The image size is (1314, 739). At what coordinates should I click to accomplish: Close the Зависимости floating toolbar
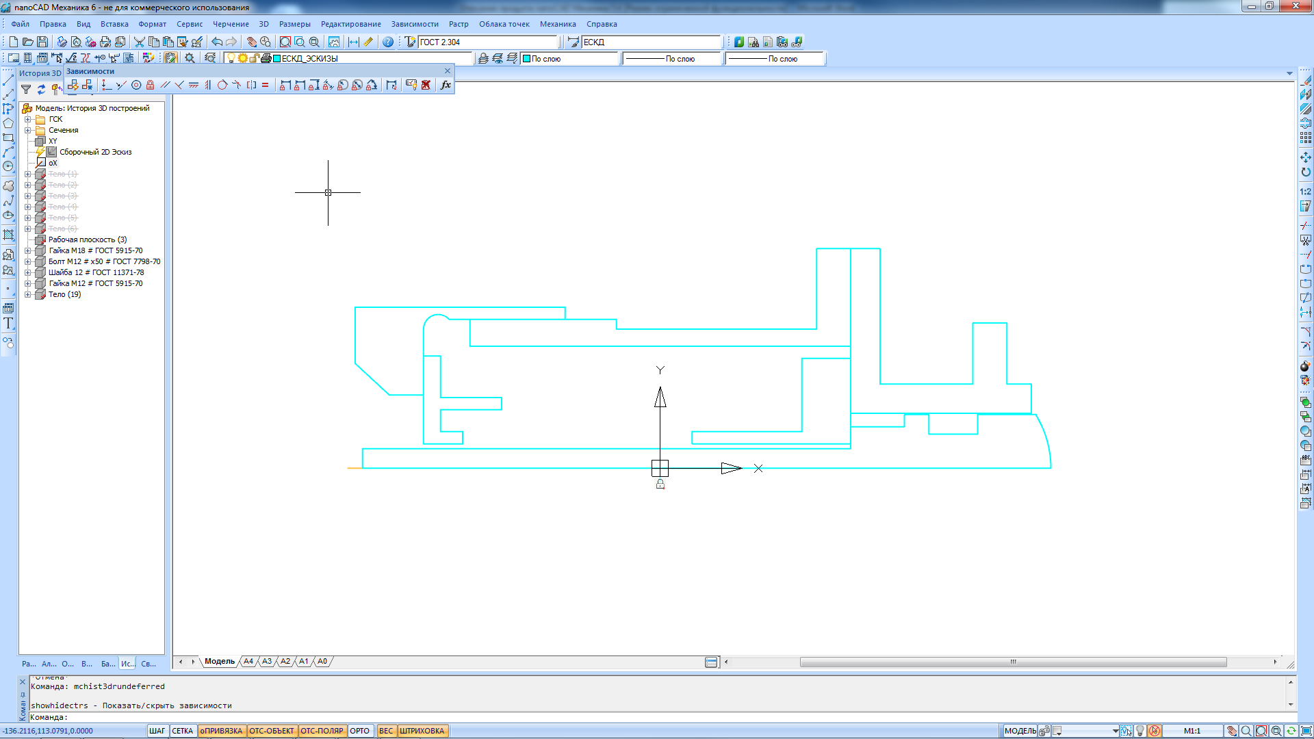click(x=448, y=71)
